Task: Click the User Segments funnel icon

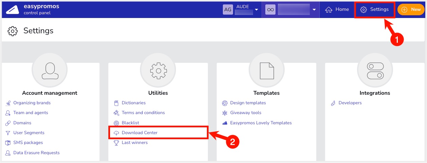Action: click(x=8, y=133)
